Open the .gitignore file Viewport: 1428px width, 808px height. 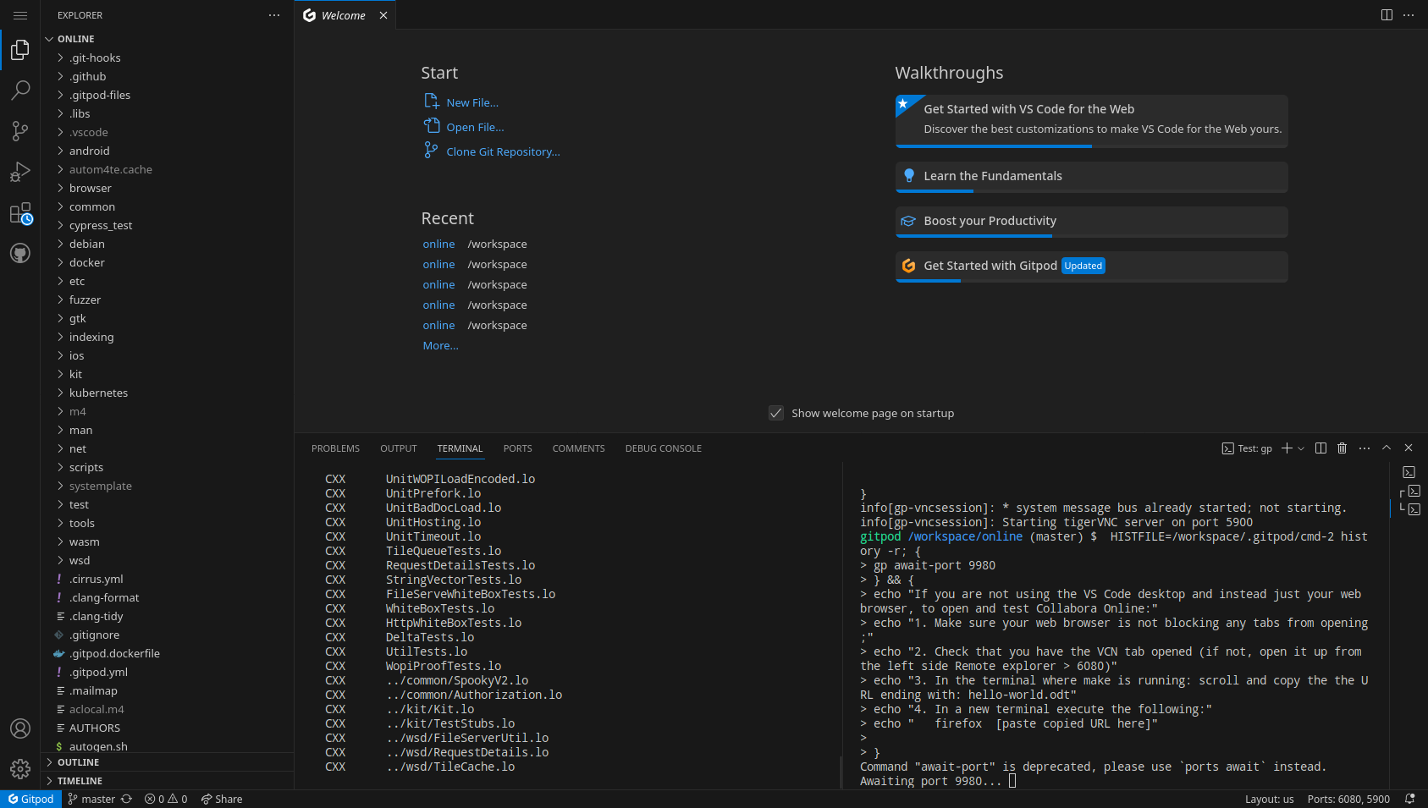[x=168, y=635]
